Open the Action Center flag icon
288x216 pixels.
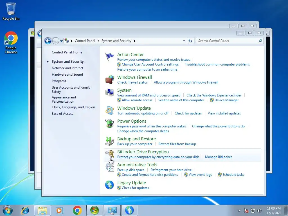point(109,57)
